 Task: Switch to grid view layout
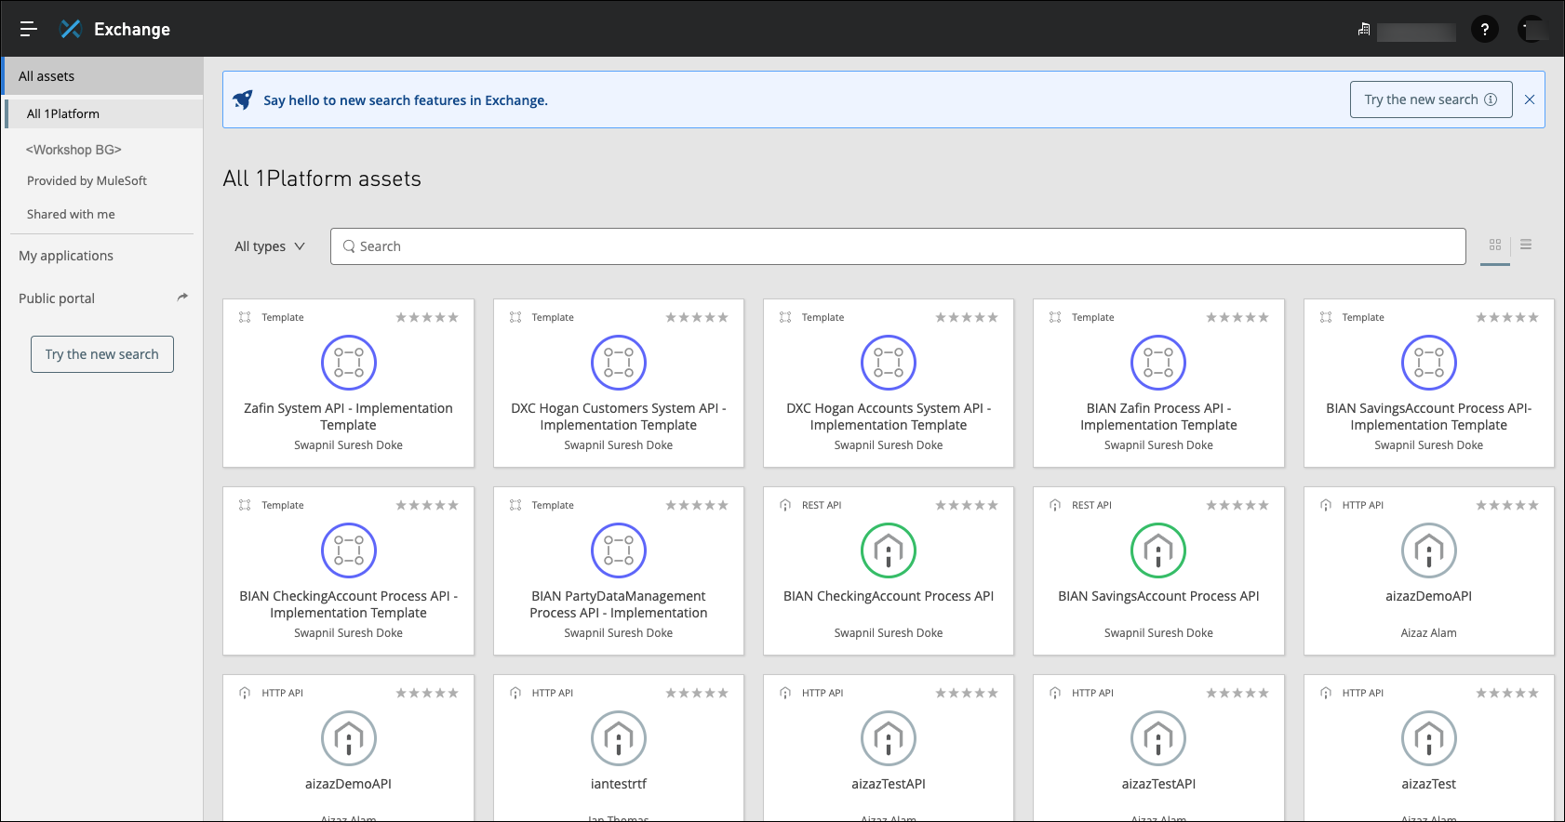coord(1495,245)
